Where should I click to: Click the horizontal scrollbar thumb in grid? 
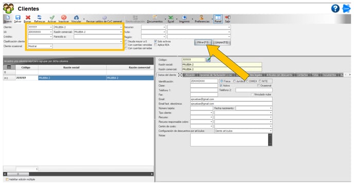coord(18,174)
